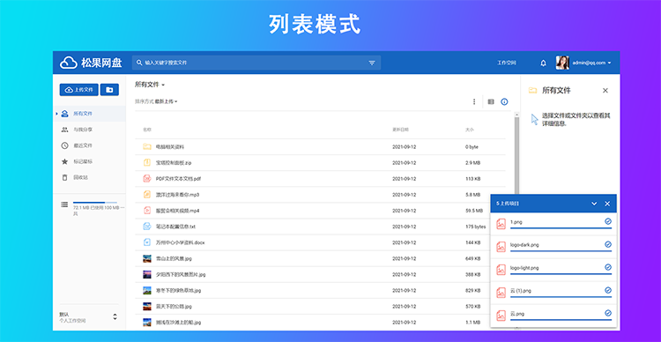Expand the 所有文件 breadcrumb dropdown
This screenshot has width=661, height=342.
coord(150,85)
